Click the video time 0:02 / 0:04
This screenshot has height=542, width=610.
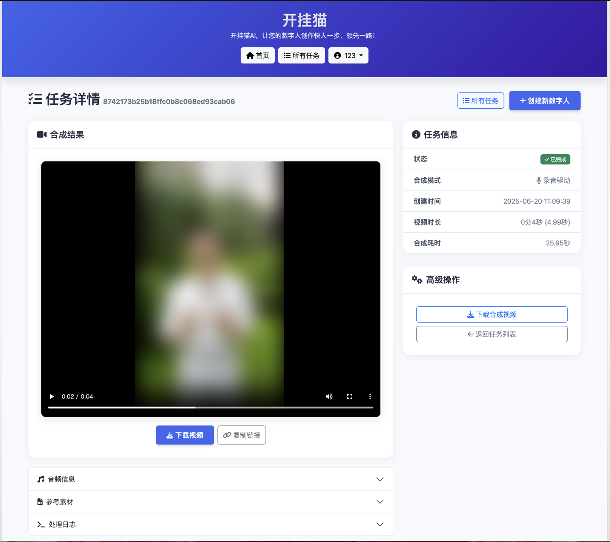coord(77,396)
